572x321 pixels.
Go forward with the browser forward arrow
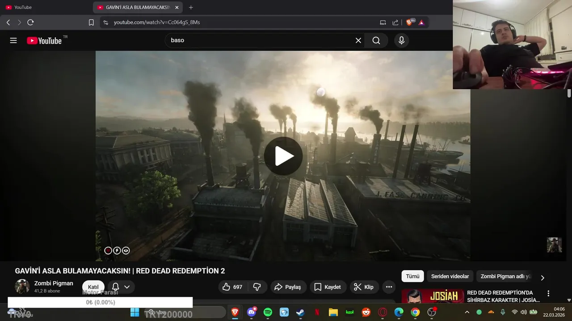pos(19,22)
